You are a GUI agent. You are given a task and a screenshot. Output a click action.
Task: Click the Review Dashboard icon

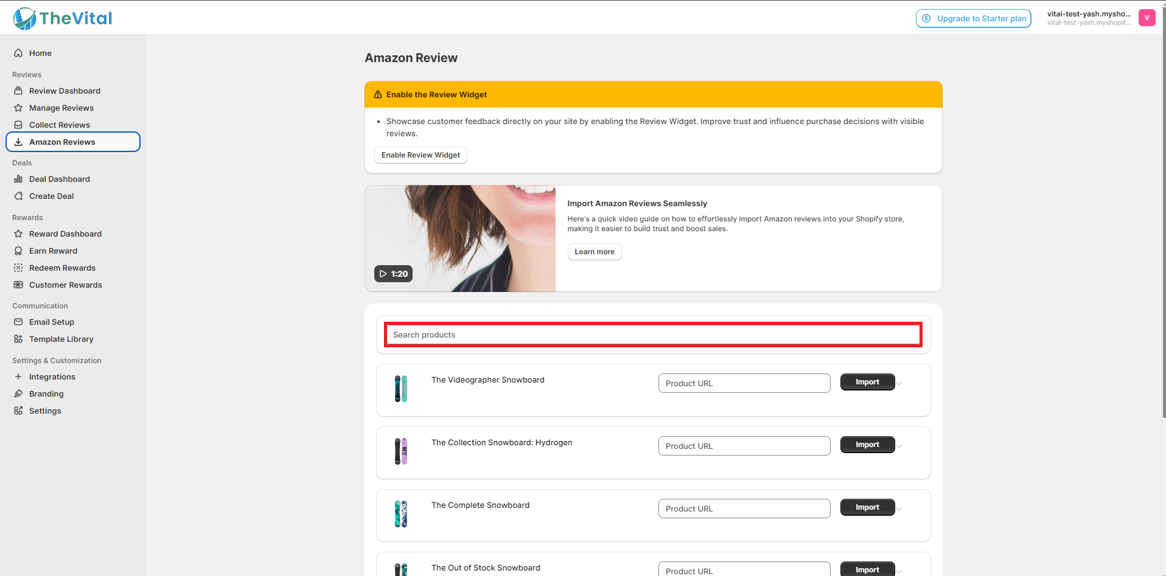18,91
